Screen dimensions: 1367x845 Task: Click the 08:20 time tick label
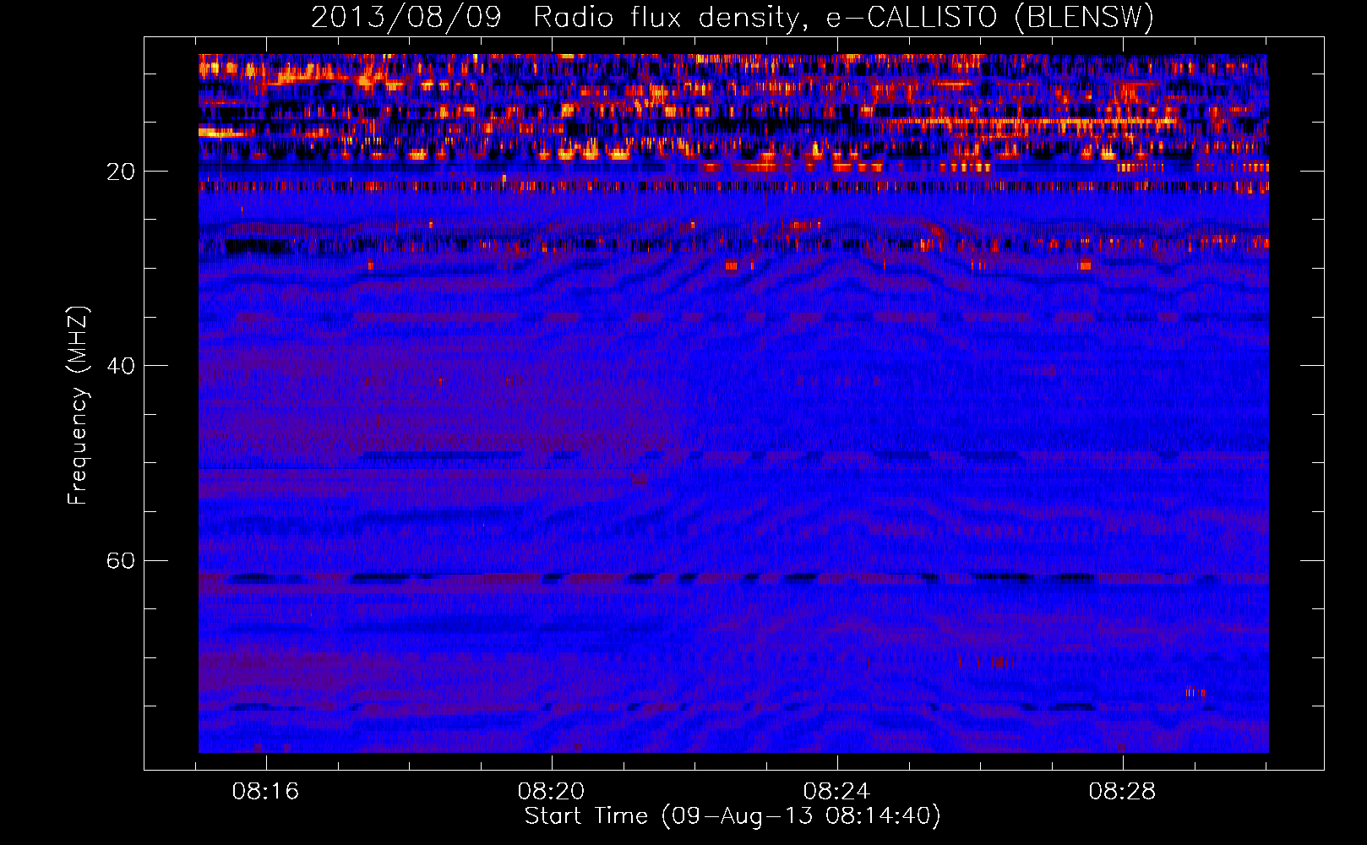(x=552, y=792)
